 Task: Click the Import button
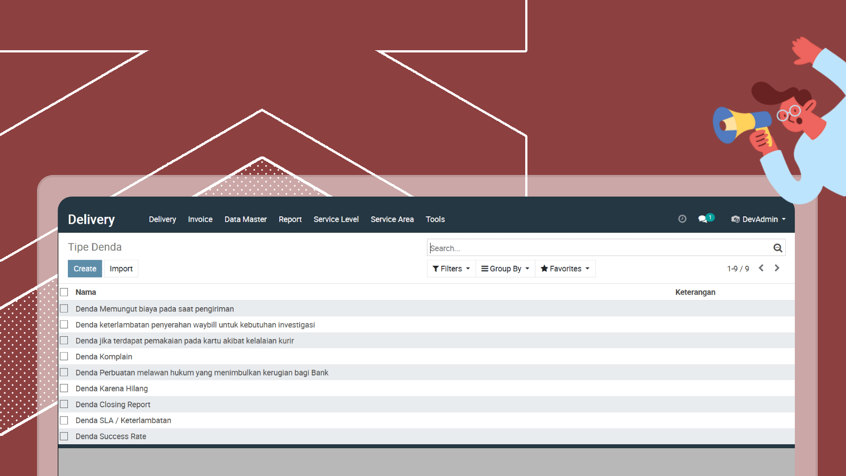coord(121,268)
